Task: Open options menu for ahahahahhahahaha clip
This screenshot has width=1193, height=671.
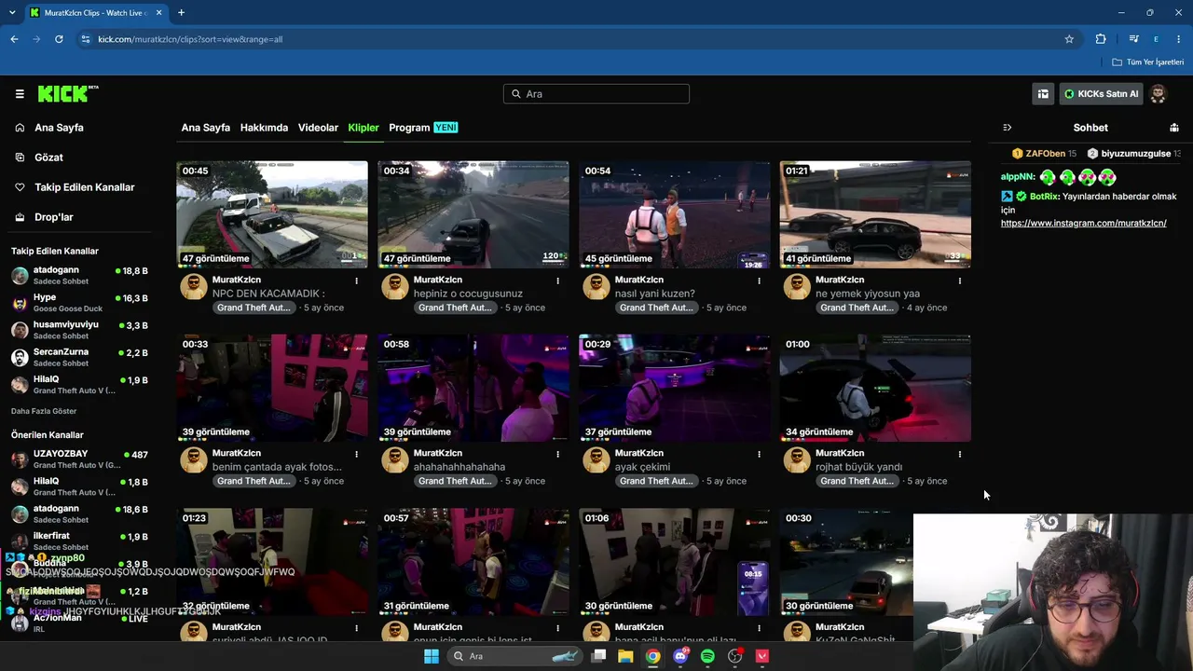Action: [x=557, y=454]
